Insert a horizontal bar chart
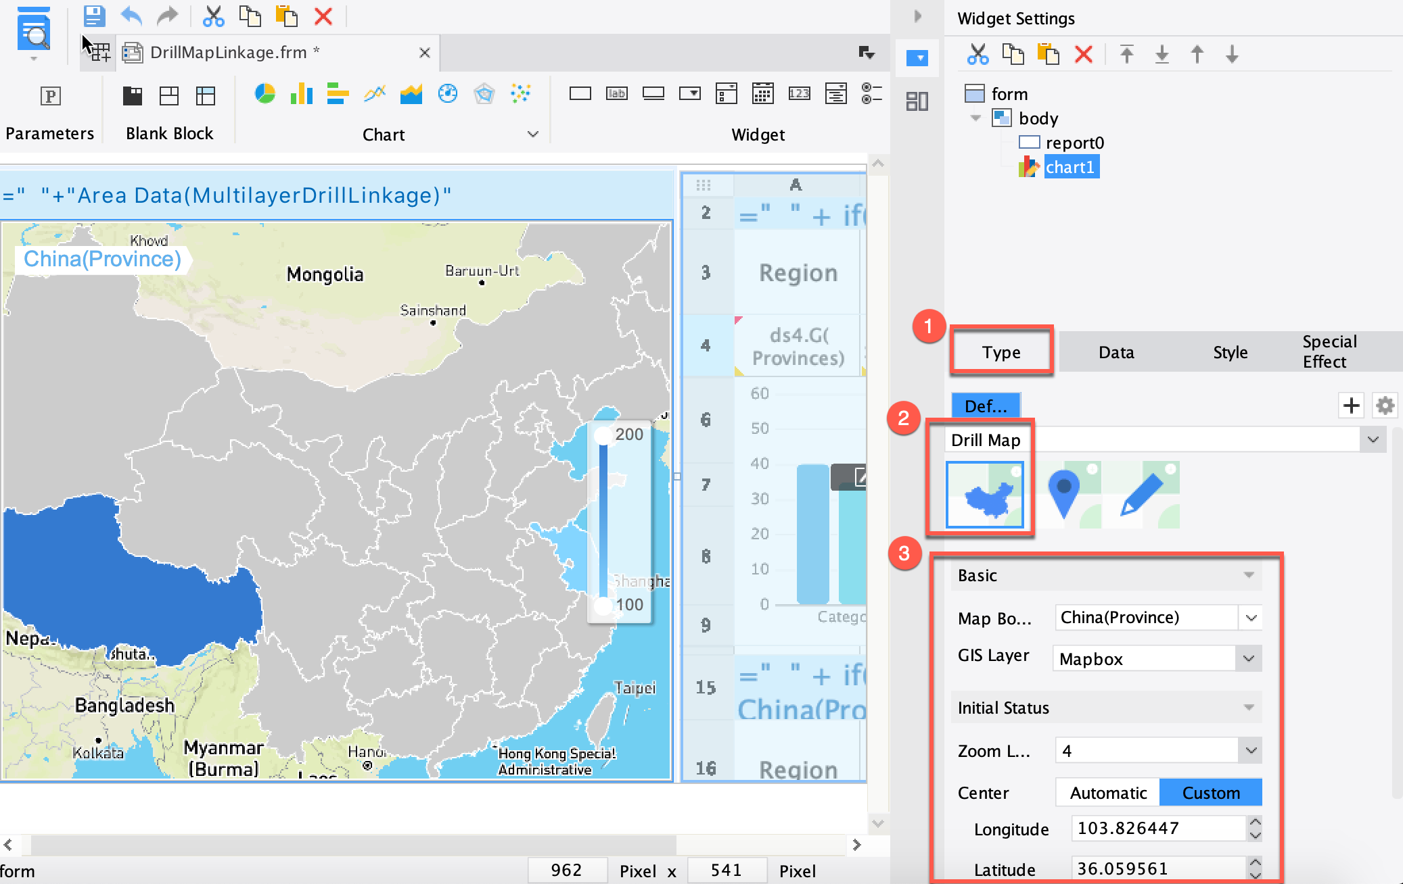 338,93
